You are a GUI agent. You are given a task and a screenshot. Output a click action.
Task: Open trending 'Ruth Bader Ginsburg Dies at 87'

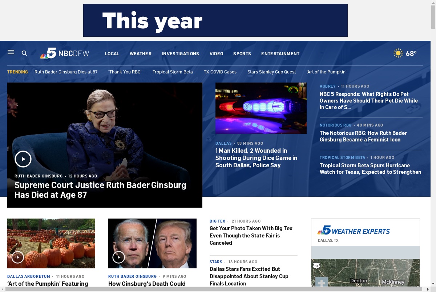coord(66,72)
